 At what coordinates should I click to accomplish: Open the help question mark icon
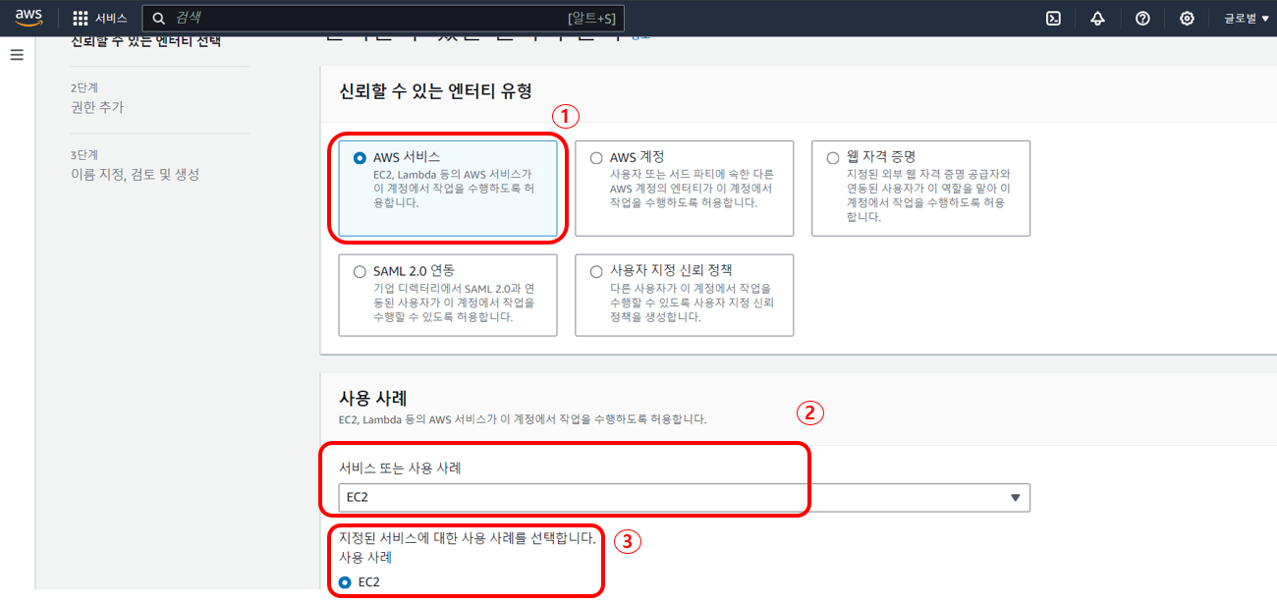coord(1142,19)
